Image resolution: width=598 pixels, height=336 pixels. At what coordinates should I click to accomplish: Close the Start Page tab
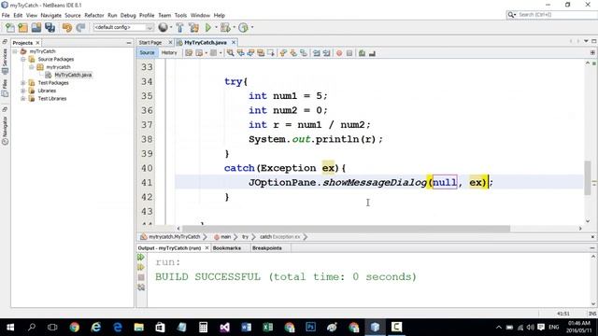click(x=170, y=42)
